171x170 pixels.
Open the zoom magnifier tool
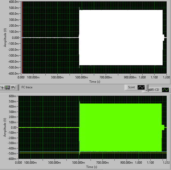[8, 88]
